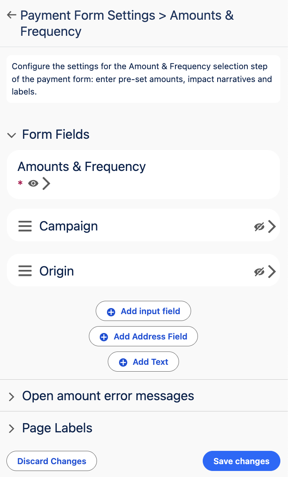Select the Amounts & Frequency card title
Screen dimensions: 288x477
point(82,166)
